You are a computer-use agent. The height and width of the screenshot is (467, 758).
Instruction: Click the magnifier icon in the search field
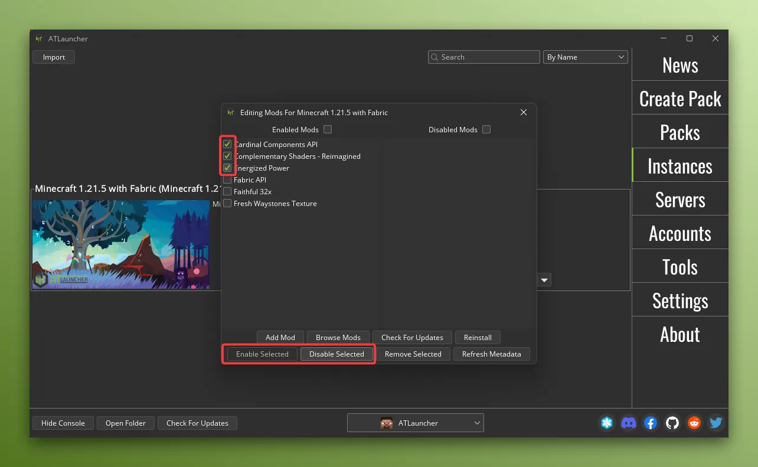point(436,57)
